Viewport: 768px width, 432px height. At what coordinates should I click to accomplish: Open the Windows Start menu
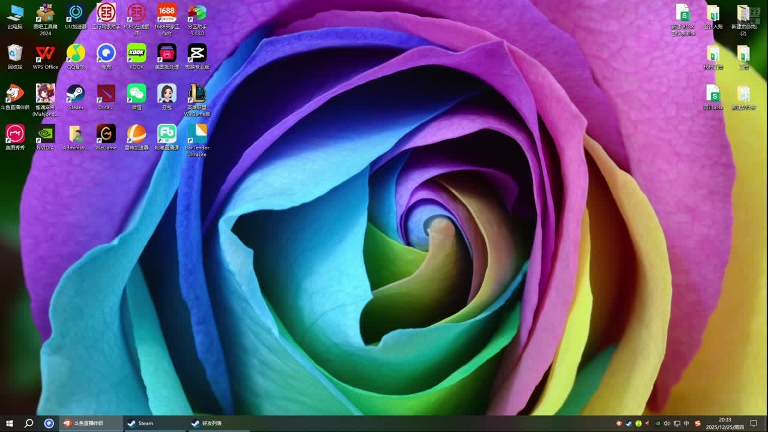coord(10,424)
